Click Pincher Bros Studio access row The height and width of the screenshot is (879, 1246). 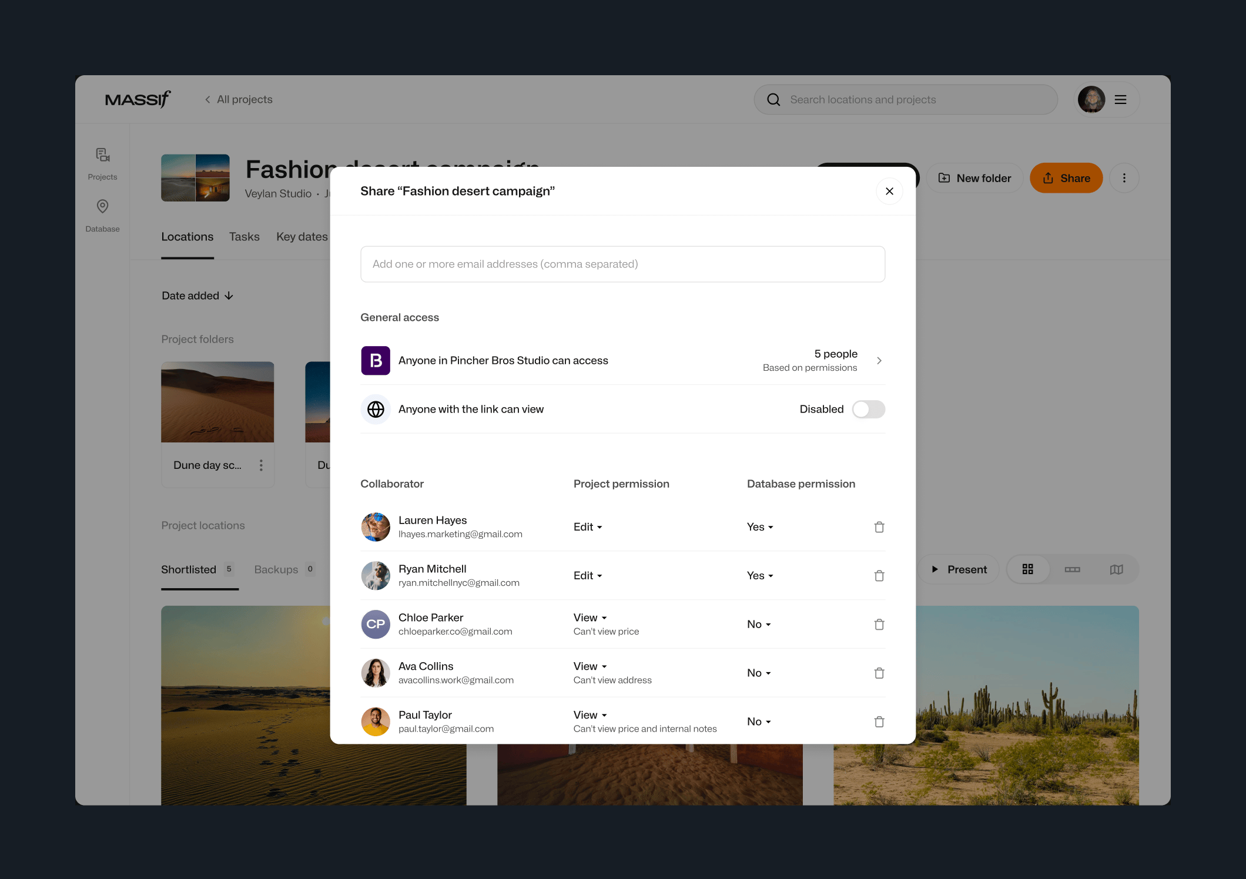pyautogui.click(x=622, y=361)
